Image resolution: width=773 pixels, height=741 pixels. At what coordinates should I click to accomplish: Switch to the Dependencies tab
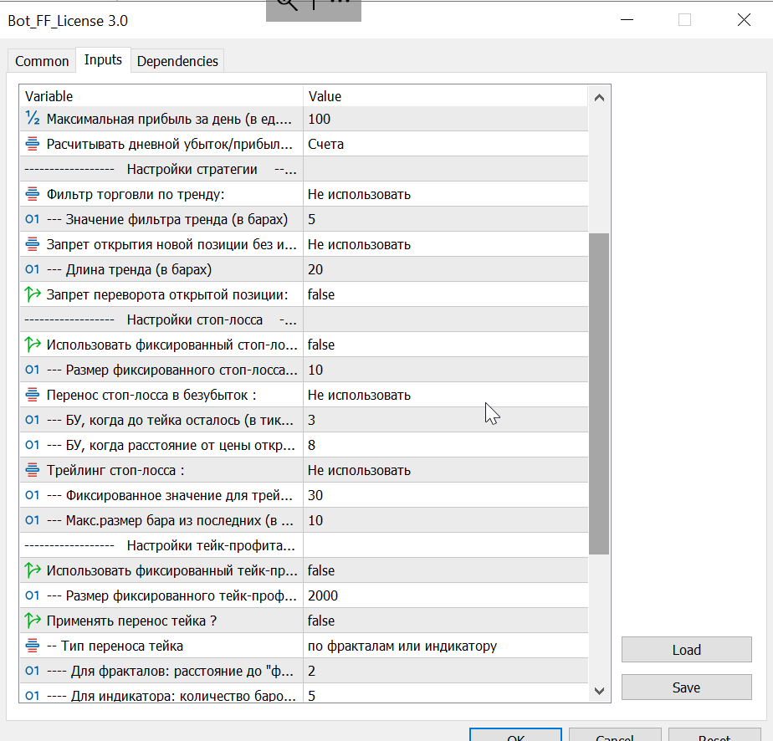(177, 61)
